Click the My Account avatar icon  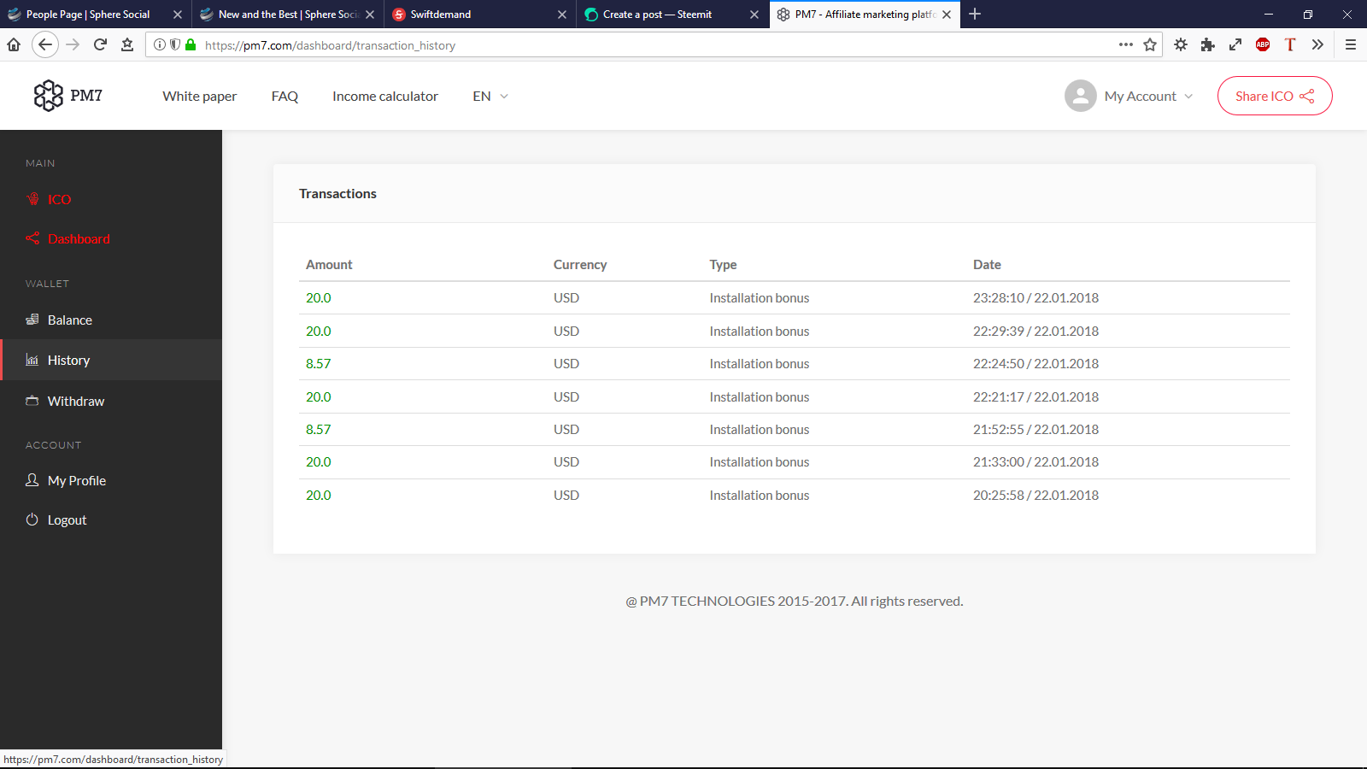click(x=1080, y=96)
